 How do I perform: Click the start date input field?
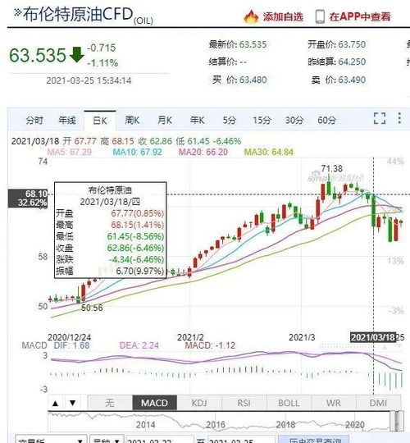[160, 440]
